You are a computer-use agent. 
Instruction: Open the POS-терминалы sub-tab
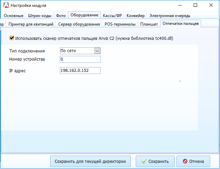coord(120,24)
